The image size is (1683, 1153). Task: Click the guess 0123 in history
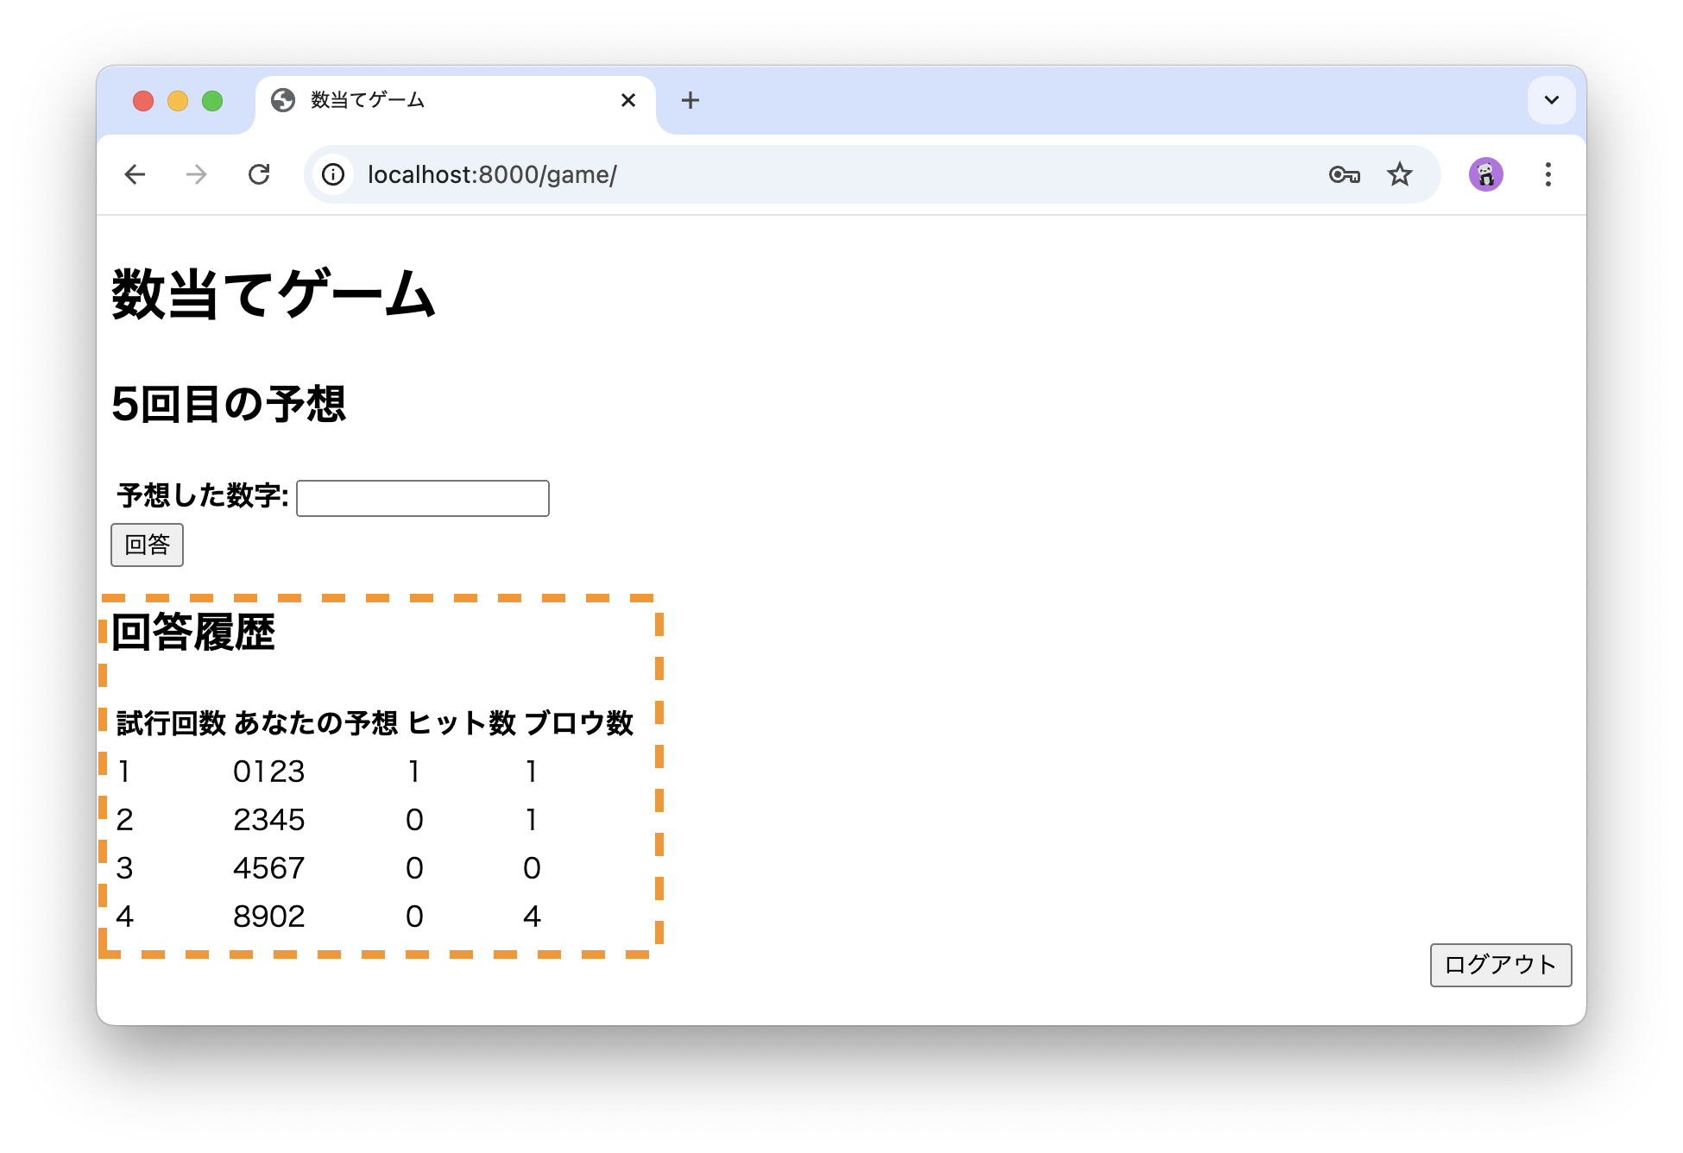[269, 772]
